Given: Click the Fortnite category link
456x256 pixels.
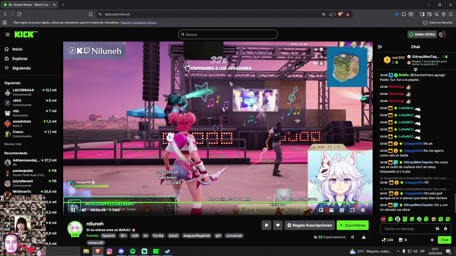Looking at the screenshot, I should [92, 236].
